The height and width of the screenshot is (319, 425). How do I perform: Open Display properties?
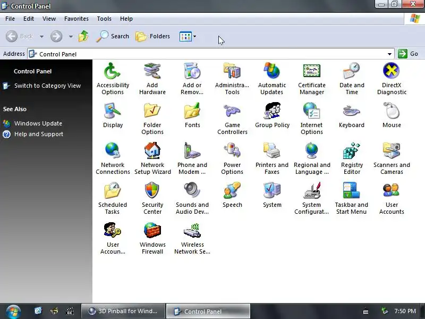click(113, 115)
